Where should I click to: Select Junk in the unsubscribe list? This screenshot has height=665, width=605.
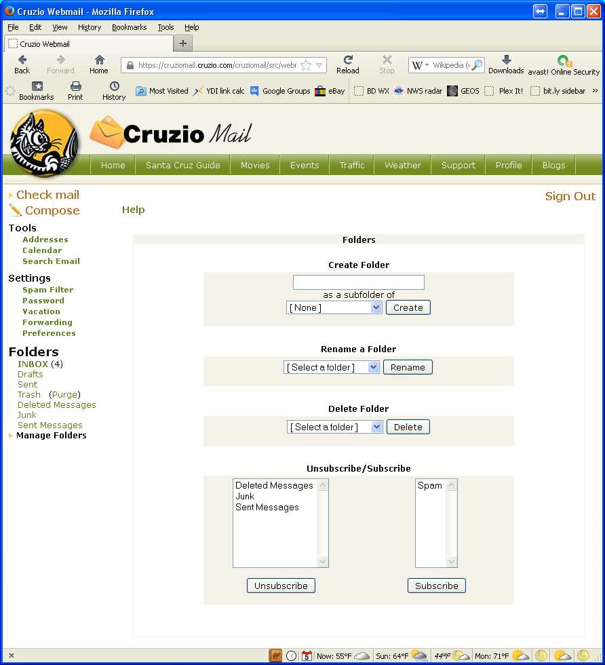245,496
